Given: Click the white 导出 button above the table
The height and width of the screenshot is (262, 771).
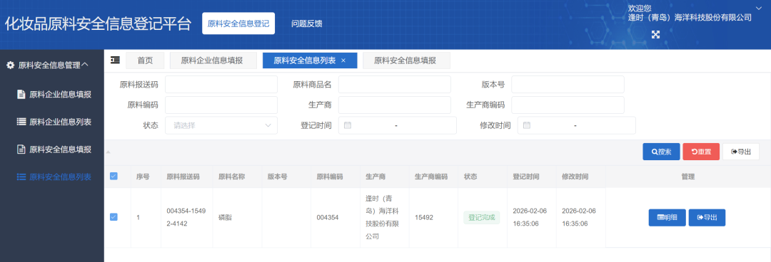Looking at the screenshot, I should [741, 152].
